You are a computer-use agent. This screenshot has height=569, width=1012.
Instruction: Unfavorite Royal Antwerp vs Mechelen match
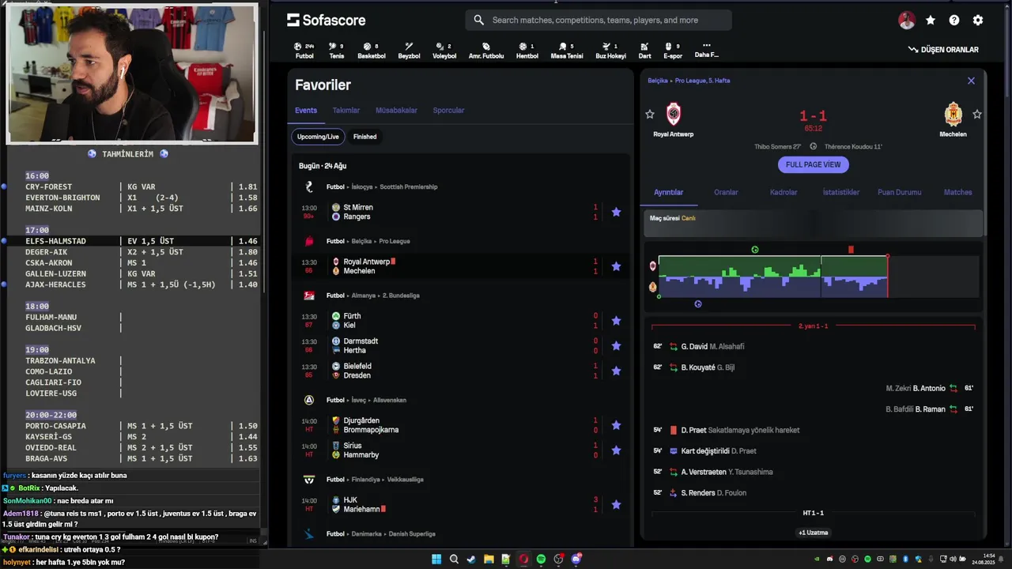point(616,266)
